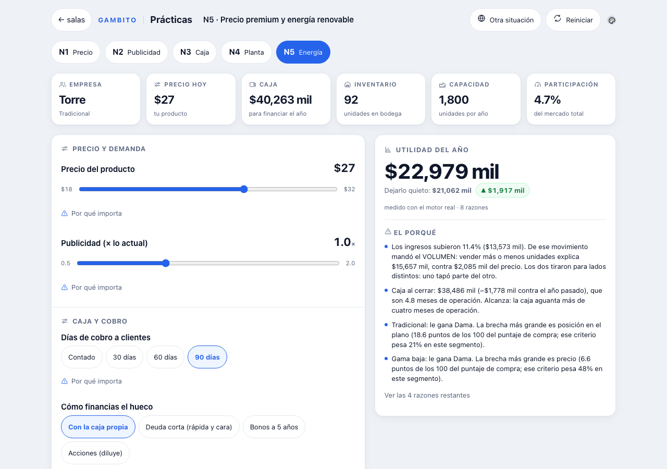
Task: Click the Caja wallet icon
Action: (253, 84)
